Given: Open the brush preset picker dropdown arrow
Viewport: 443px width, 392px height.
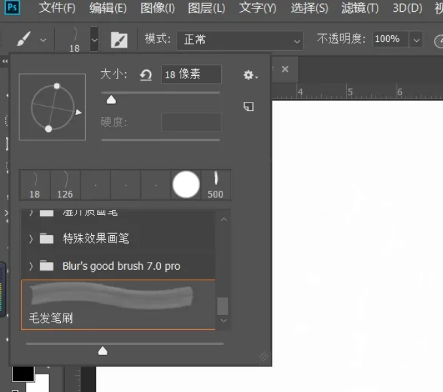Looking at the screenshot, I should [94, 40].
